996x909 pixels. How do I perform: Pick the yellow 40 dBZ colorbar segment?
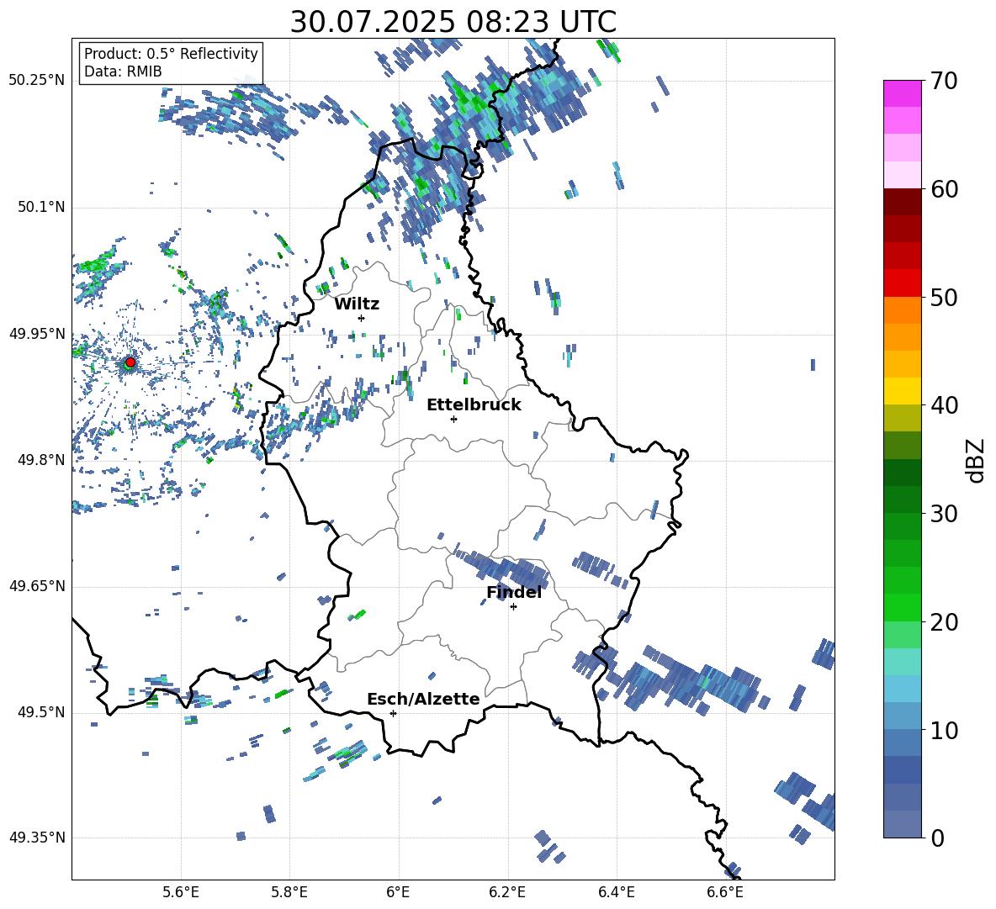coord(902,391)
